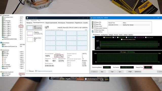Click the system memory module icon
The height and width of the screenshot is (91, 162).
coord(93,28)
